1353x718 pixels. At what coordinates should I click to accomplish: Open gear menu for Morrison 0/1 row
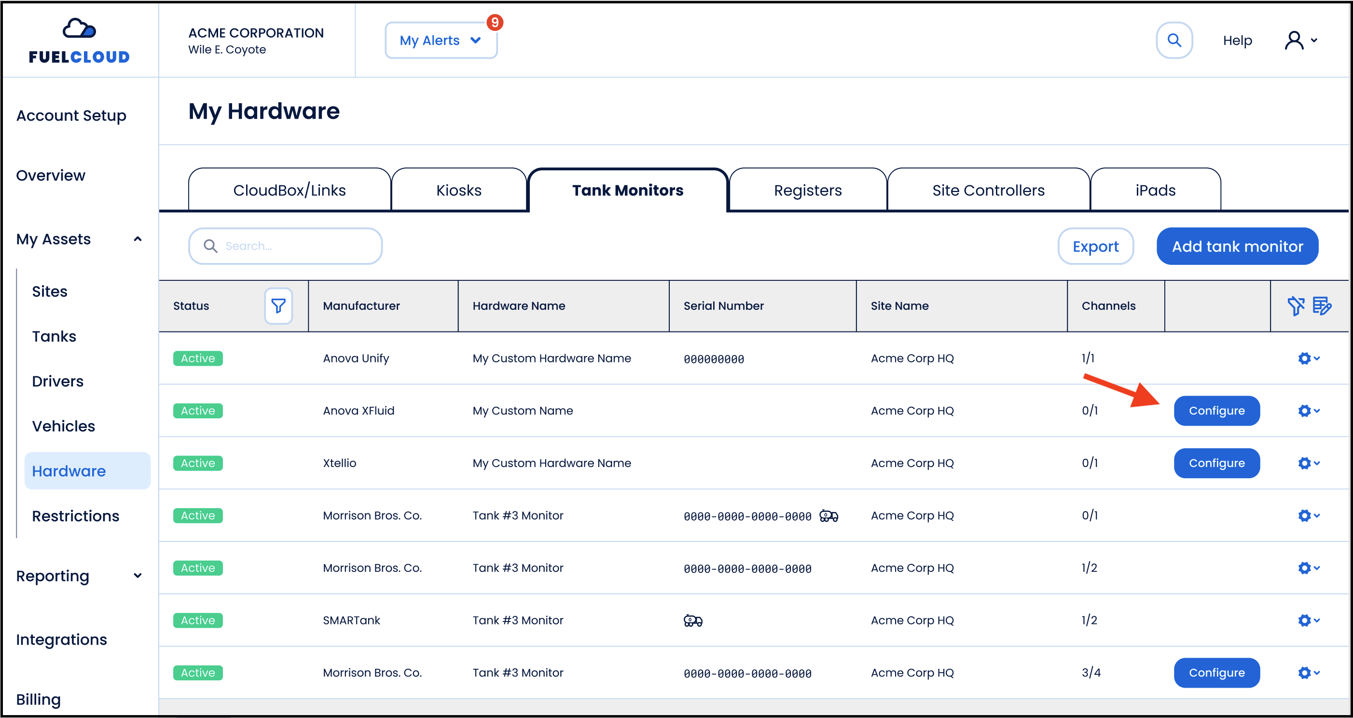pos(1308,515)
